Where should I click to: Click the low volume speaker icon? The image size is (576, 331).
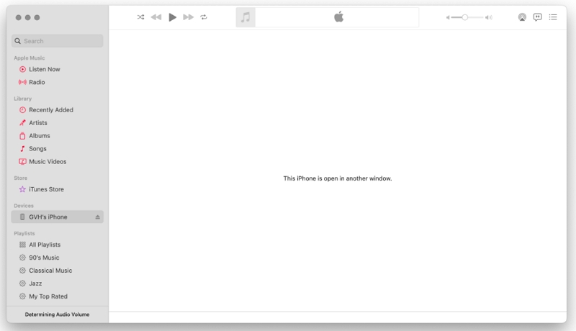coord(448,17)
